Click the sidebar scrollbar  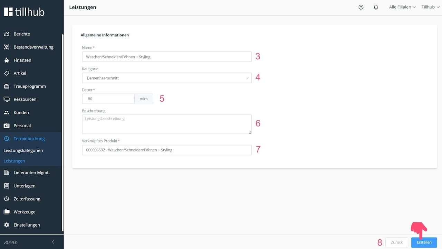[x=63, y=133]
